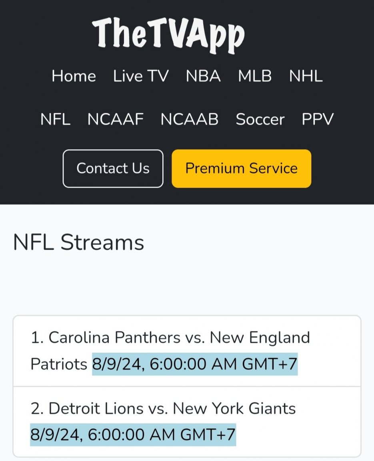Image resolution: width=374 pixels, height=461 pixels.
Task: Click the word Patriots in first listing
Action: [59, 364]
